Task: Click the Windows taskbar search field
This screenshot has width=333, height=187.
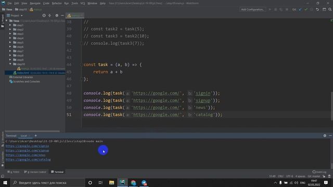Action: pyautogui.click(x=47, y=182)
